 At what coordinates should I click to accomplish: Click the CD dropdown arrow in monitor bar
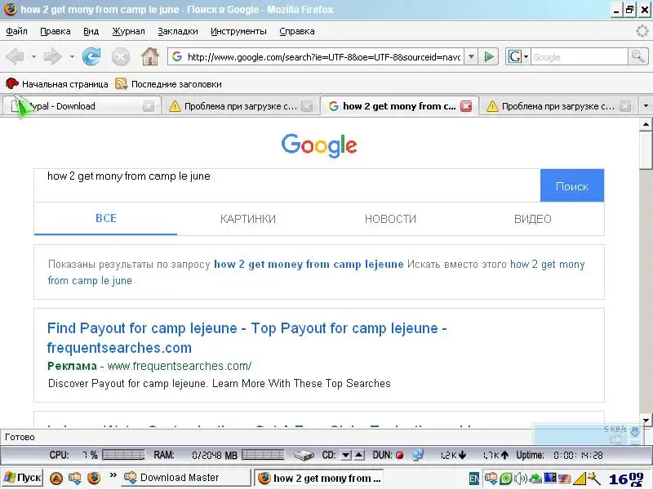345,455
